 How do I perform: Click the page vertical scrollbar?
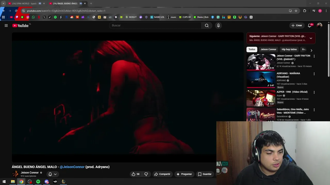tap(329, 50)
